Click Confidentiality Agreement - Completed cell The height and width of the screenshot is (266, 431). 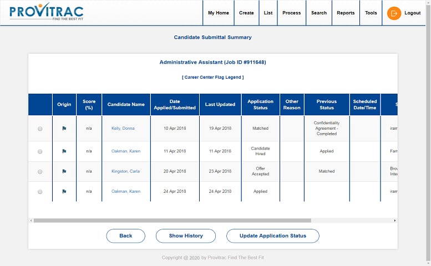tap(327, 128)
